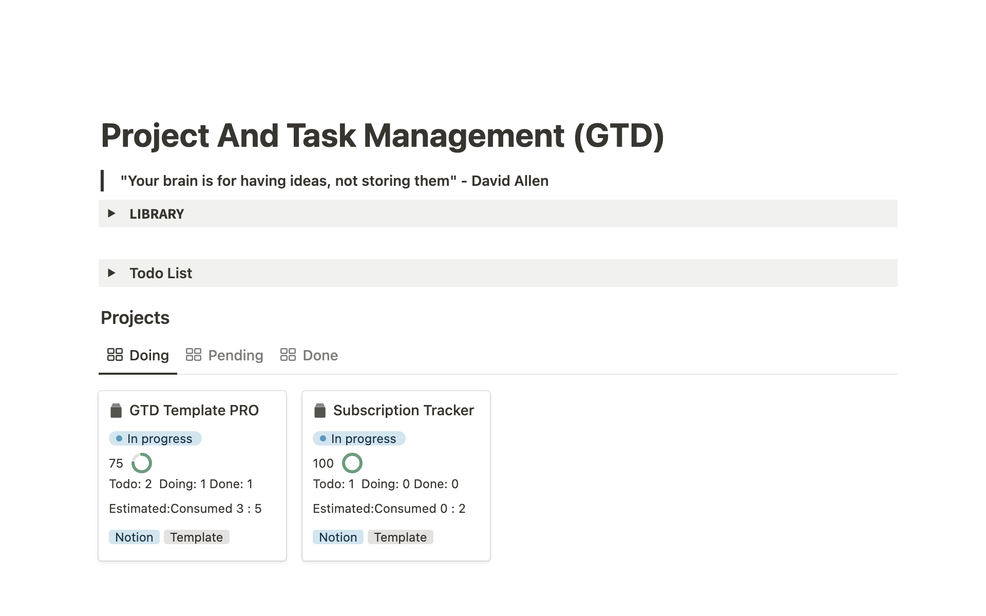Click the Pending tab gallery icon
The image size is (986, 616).
[194, 355]
